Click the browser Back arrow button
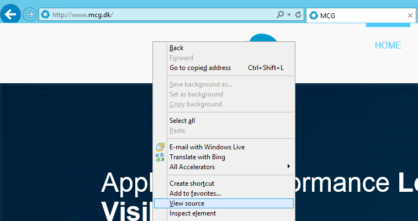This screenshot has width=418, height=221. (x=10, y=14)
